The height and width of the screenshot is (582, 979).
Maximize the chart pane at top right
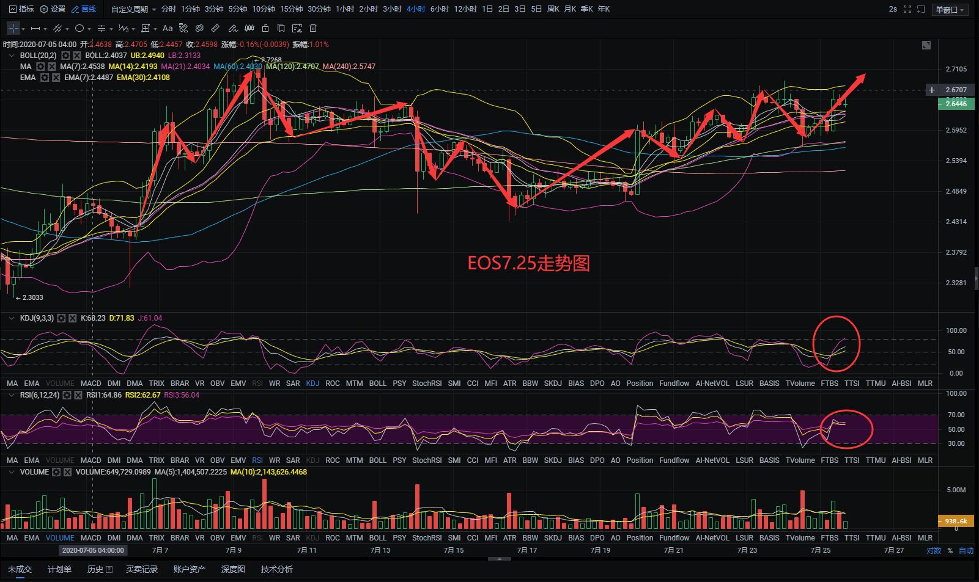[x=926, y=45]
